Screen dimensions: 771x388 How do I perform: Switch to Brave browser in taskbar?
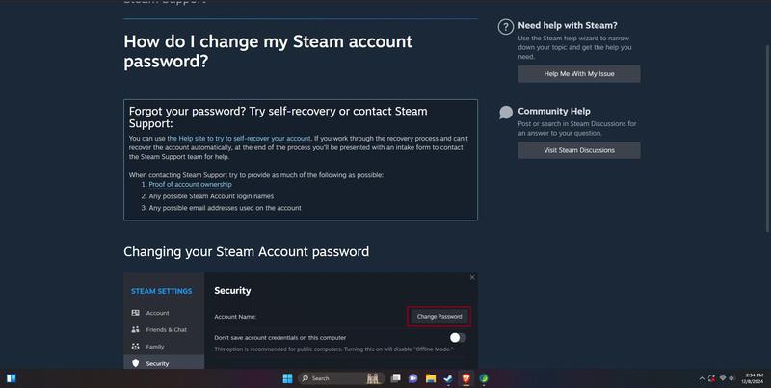tap(465, 378)
